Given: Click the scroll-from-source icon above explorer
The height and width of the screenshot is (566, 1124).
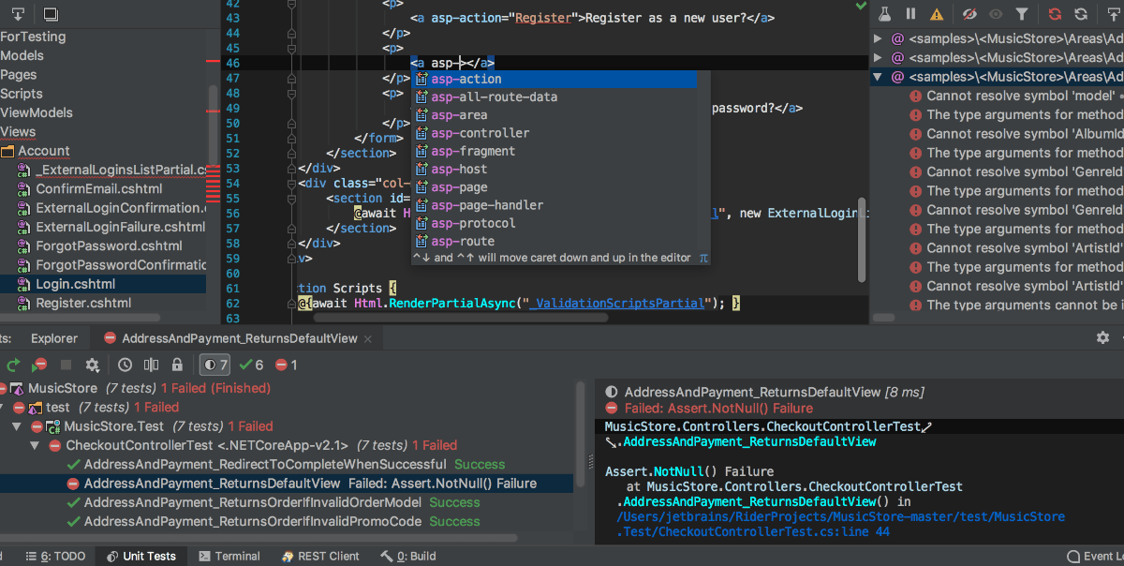Looking at the screenshot, I should point(19,14).
